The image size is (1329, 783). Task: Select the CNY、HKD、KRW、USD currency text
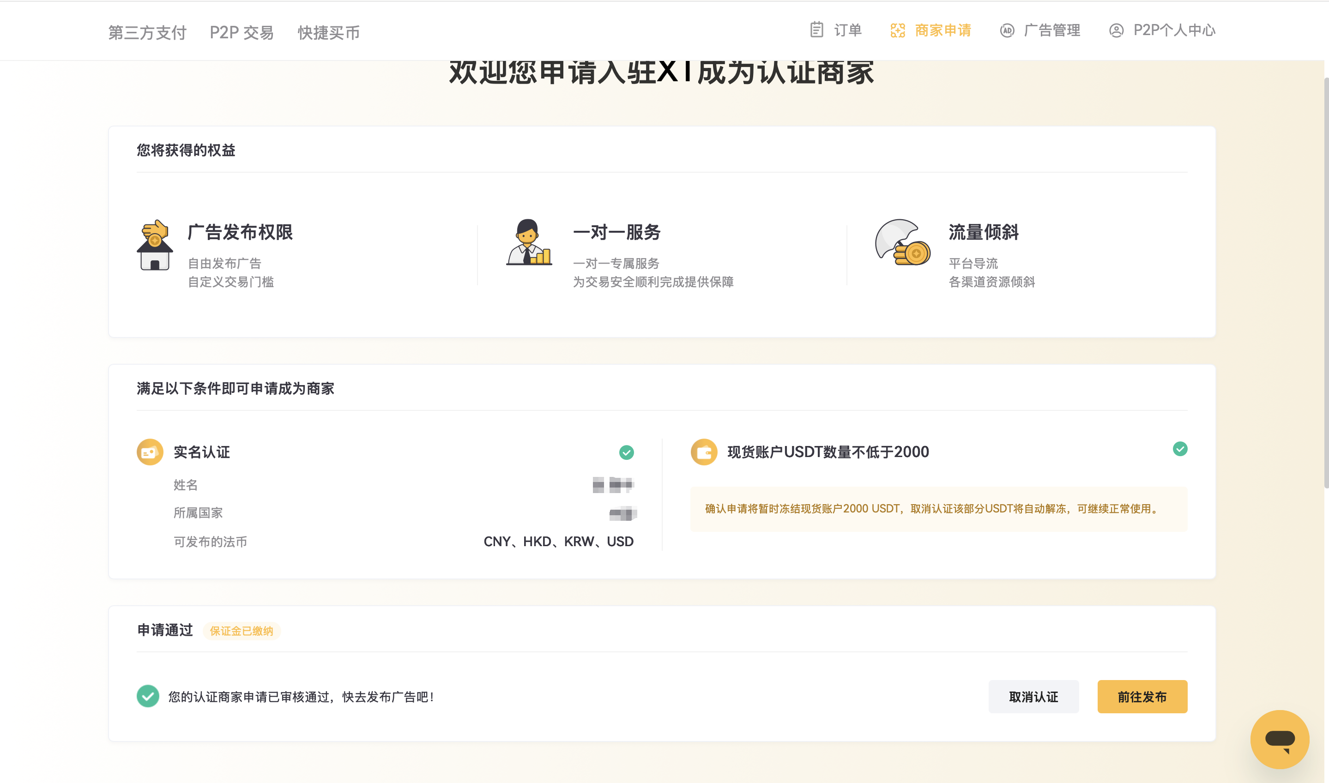[558, 542]
